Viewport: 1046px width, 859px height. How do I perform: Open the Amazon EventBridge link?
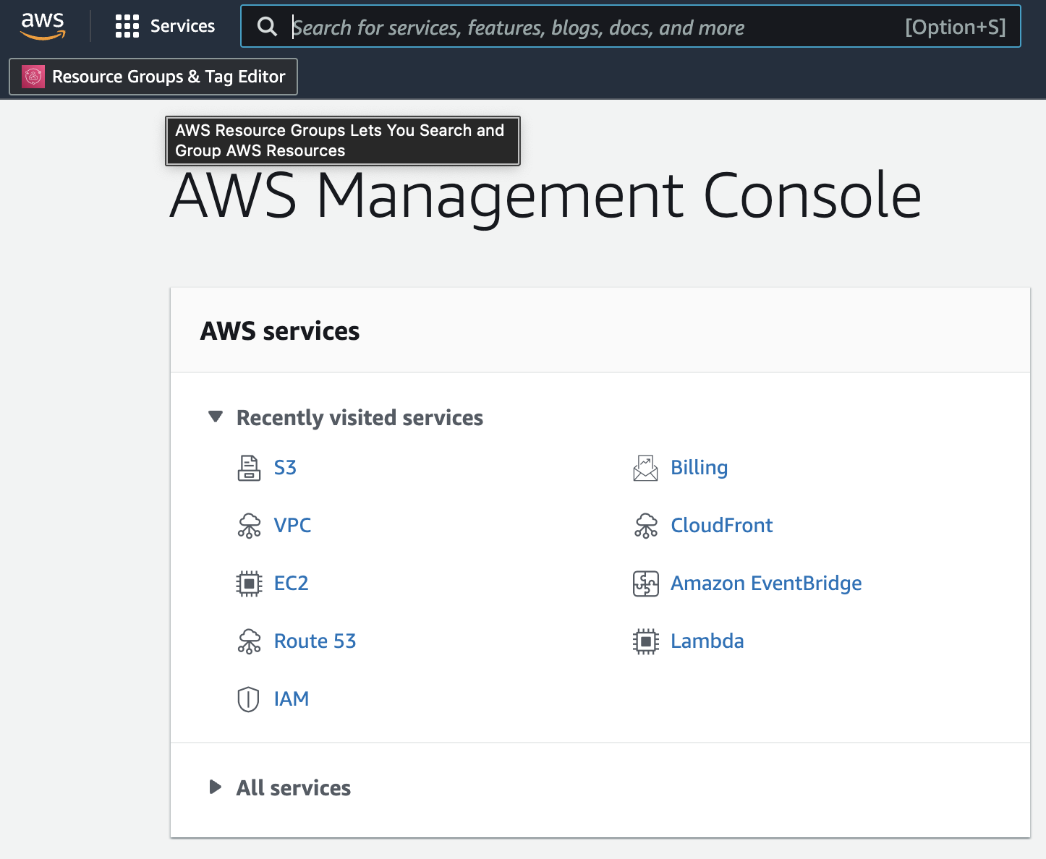[766, 584]
